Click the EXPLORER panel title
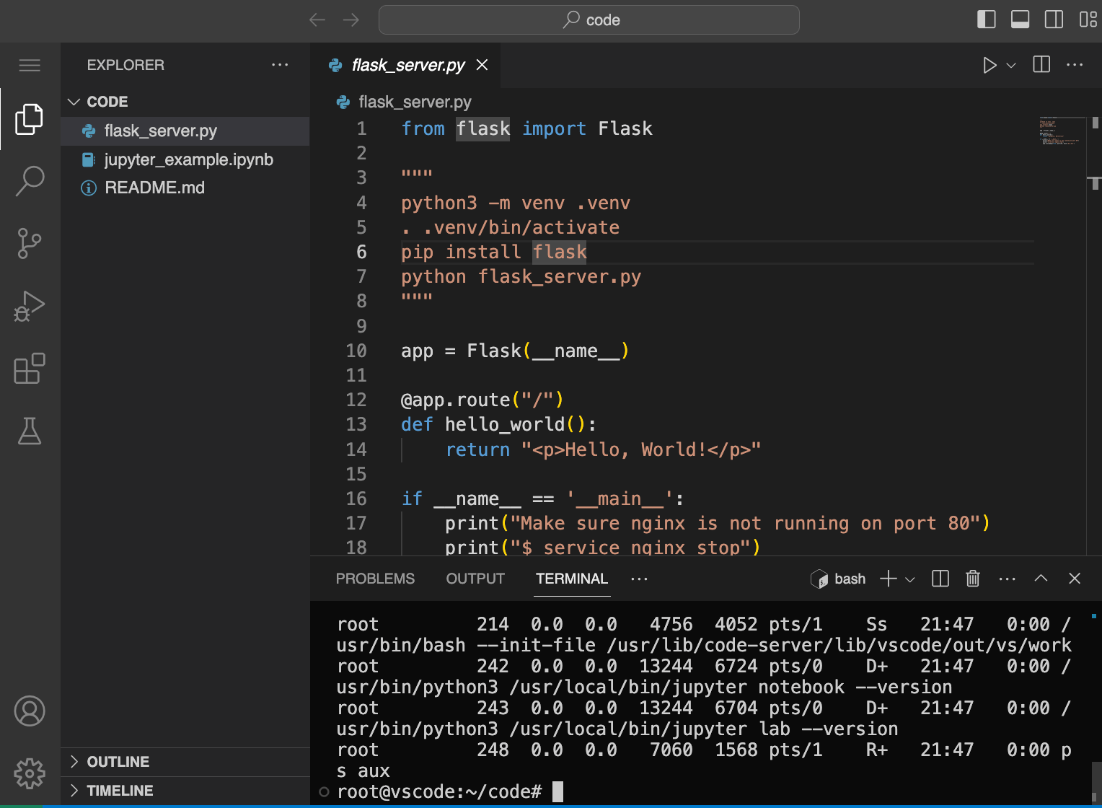Viewport: 1102px width, 808px height. 125,65
